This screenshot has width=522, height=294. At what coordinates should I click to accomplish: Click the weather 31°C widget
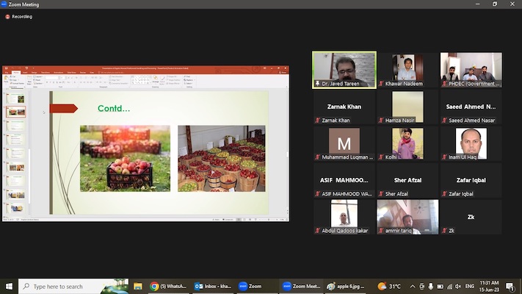pyautogui.click(x=390, y=286)
